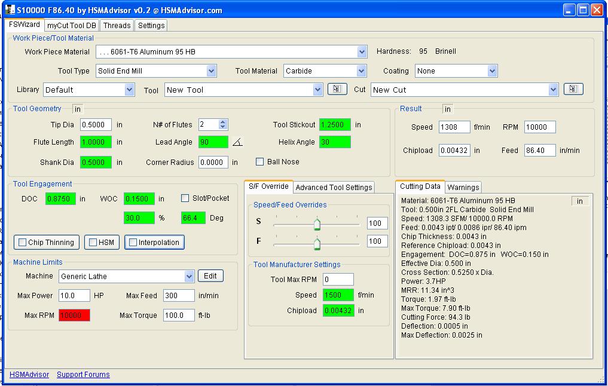
Task: Switch to the myCut Tool DB tab
Action: (72, 25)
